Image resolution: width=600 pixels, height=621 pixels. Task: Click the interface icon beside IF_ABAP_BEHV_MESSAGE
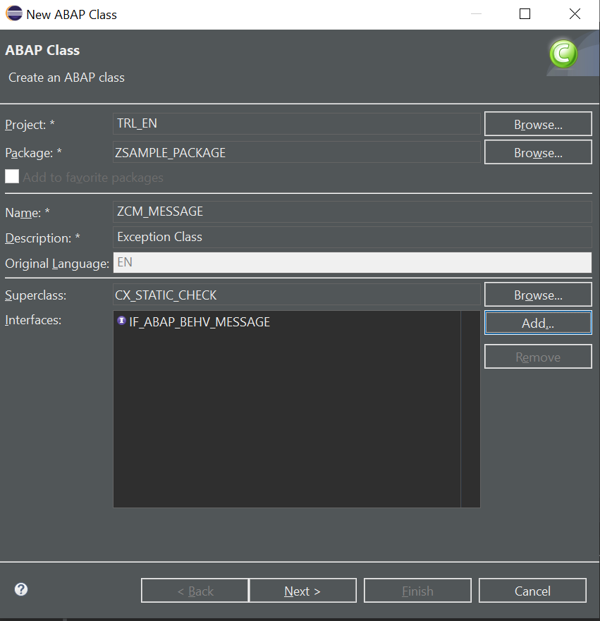[121, 321]
